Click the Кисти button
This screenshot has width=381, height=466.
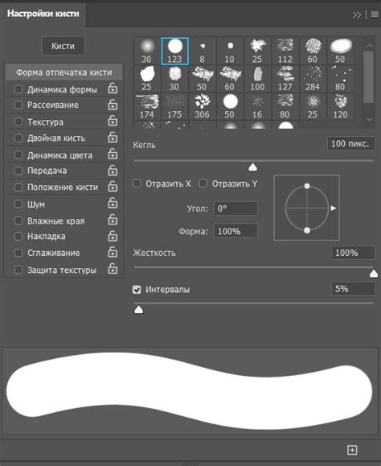tap(63, 46)
